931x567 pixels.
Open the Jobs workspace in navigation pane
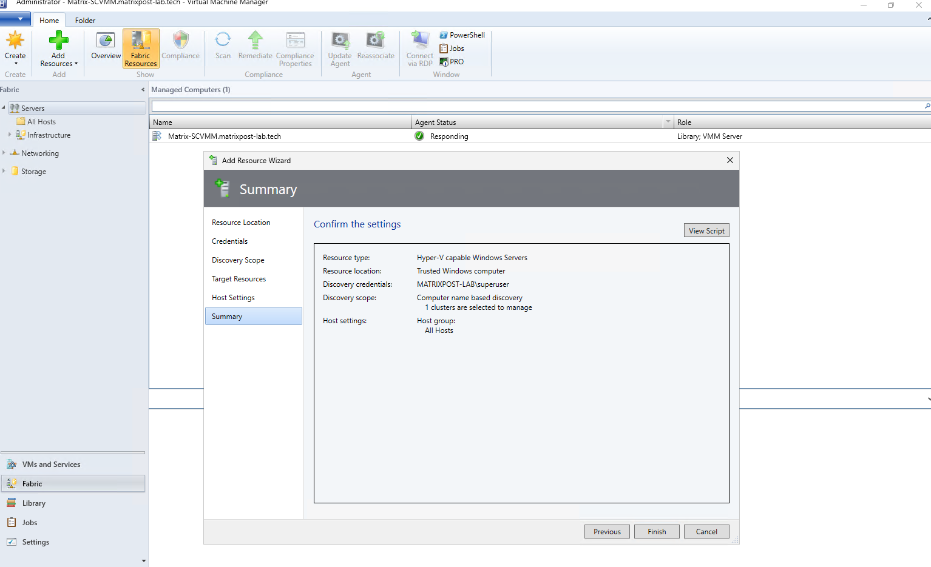pyautogui.click(x=73, y=523)
